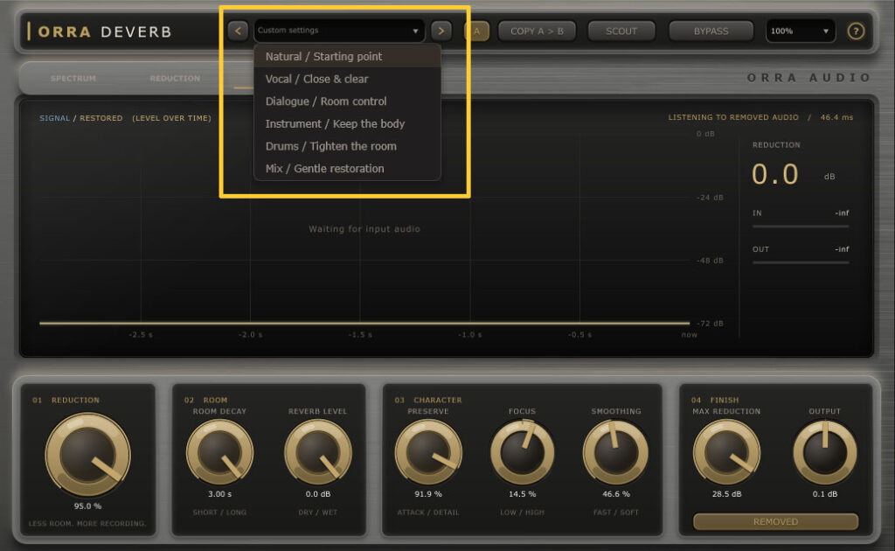Click the 91.9 % preserve value
This screenshot has width=895, height=551.
(428, 494)
